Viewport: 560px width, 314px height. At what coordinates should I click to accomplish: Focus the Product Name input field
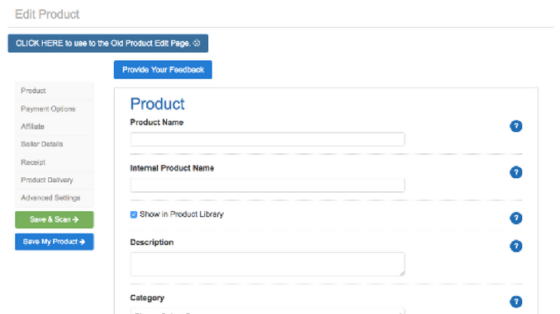(268, 139)
